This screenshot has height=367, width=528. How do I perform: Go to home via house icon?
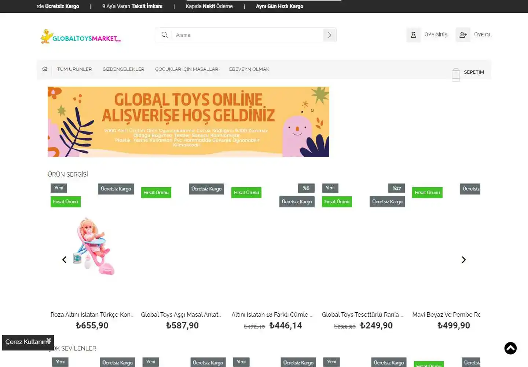[x=45, y=69]
